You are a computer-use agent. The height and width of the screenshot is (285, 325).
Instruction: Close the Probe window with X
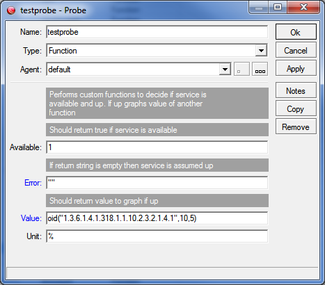pyautogui.click(x=303, y=8)
